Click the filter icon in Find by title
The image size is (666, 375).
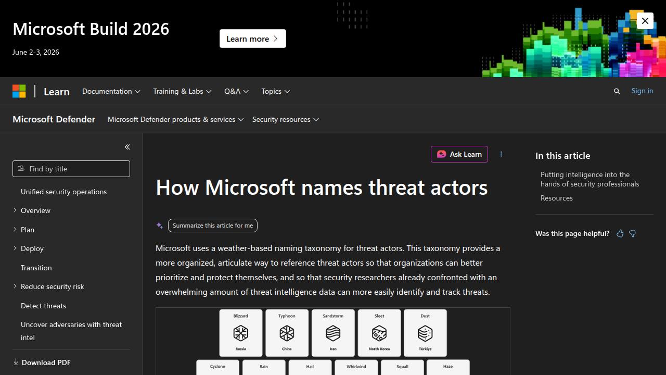21,169
